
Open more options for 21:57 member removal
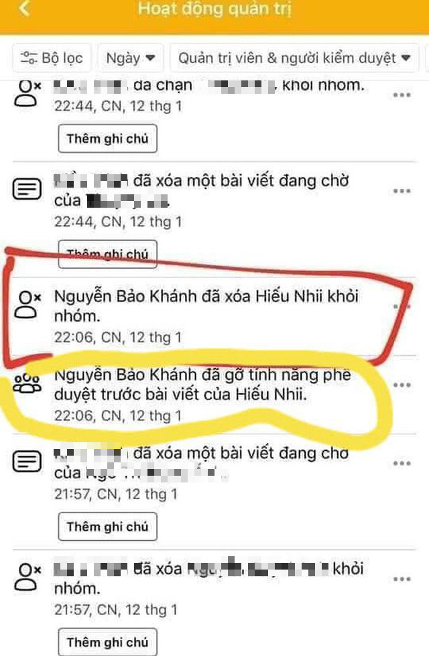coord(402,579)
